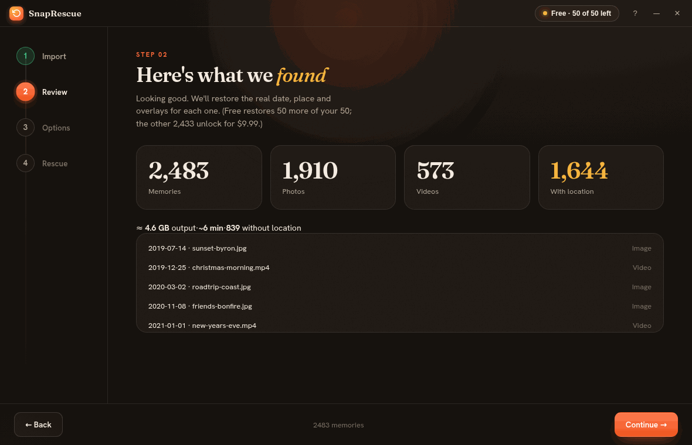This screenshot has width=692, height=445.
Task: Click the Free 50 of 50 left badge
Action: point(577,13)
